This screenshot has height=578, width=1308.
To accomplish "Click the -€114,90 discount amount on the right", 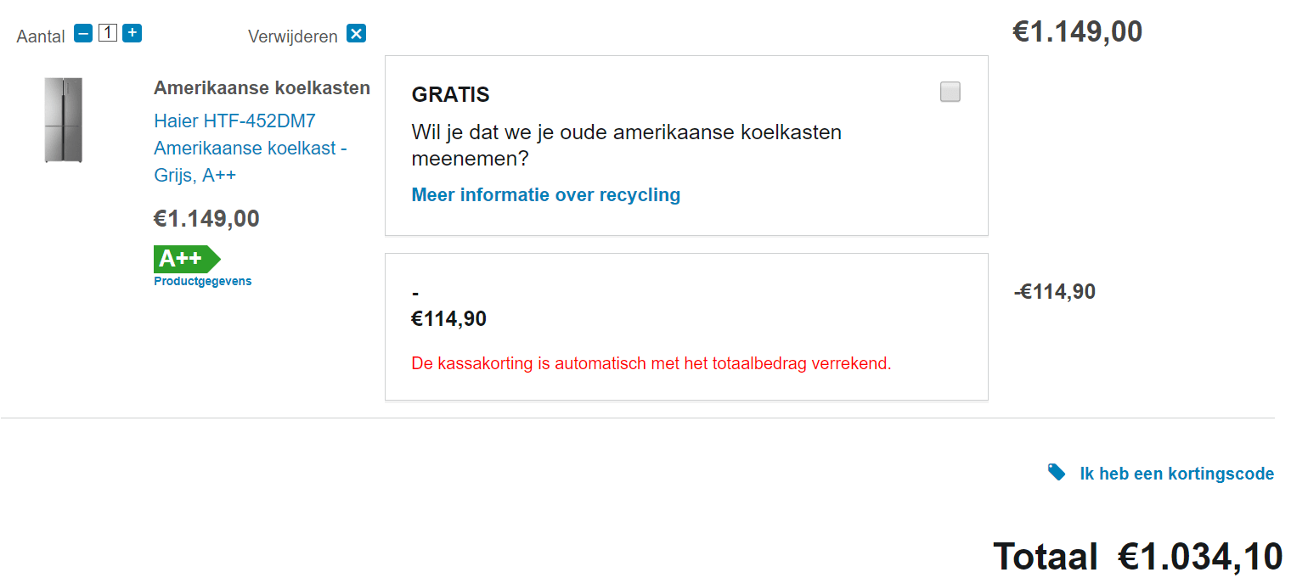I will click(1055, 292).
